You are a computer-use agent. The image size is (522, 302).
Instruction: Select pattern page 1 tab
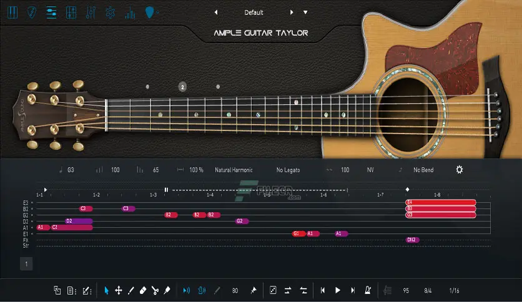click(x=26, y=264)
